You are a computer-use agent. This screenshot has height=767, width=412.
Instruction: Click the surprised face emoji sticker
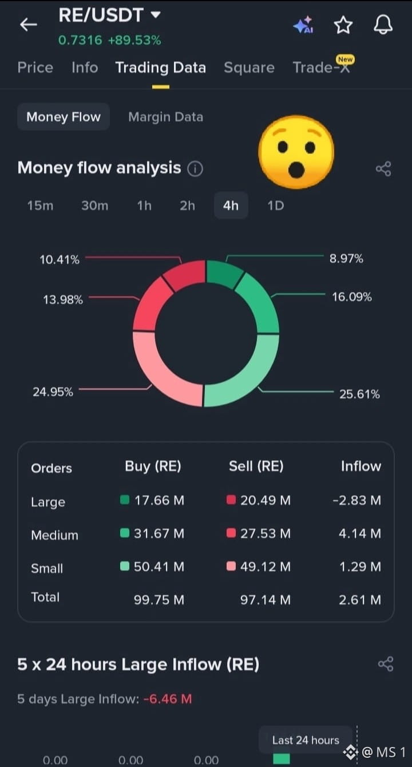[296, 152]
